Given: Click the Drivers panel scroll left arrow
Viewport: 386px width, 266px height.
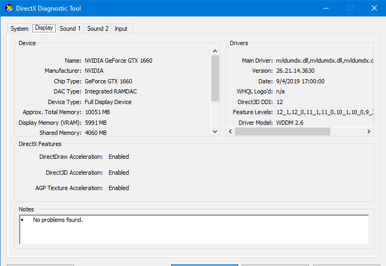Looking at the screenshot, I should [x=231, y=132].
